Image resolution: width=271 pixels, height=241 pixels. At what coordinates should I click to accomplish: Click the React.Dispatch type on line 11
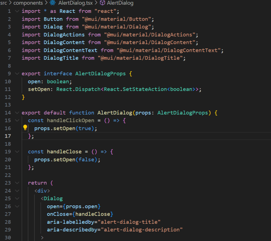(x=78, y=89)
